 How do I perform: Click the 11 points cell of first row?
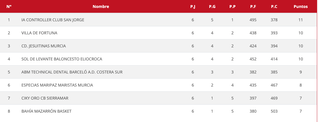pyautogui.click(x=301, y=20)
